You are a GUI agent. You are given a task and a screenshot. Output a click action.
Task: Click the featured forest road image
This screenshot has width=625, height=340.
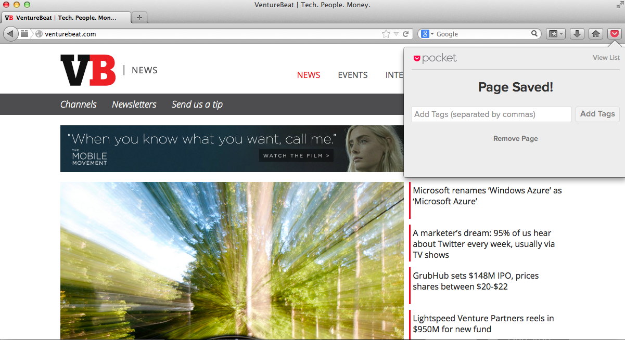coord(232,260)
